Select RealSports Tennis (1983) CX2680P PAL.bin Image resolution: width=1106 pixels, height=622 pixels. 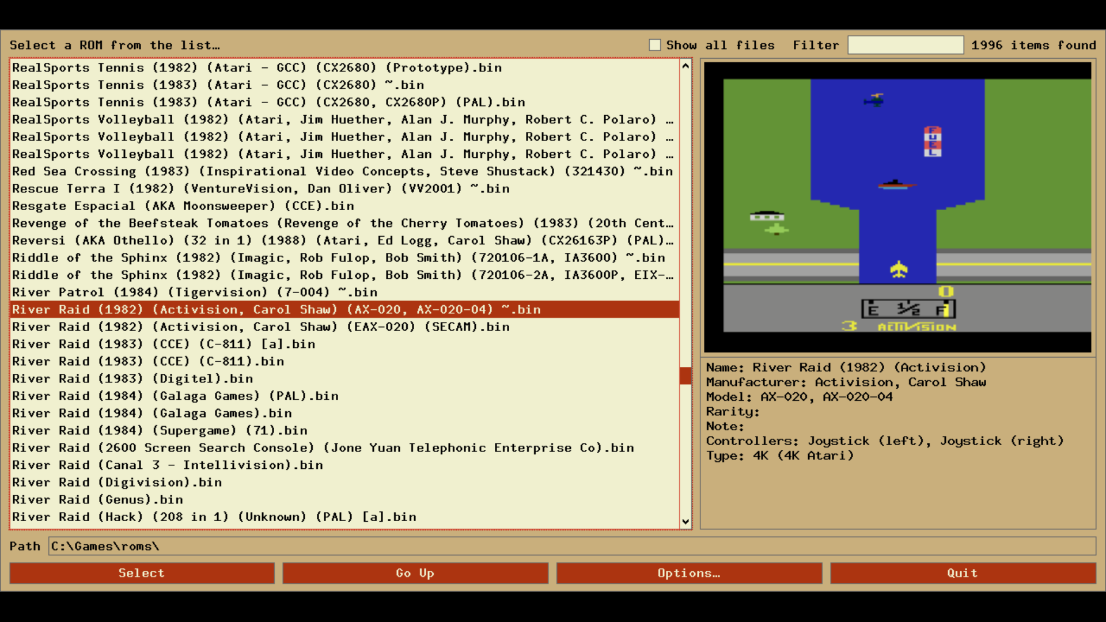click(344, 103)
